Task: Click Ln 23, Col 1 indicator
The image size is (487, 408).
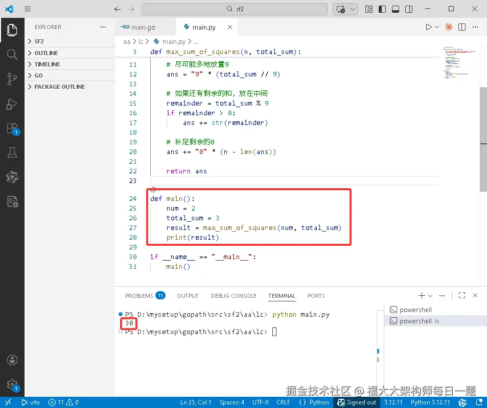Action: pos(196,402)
